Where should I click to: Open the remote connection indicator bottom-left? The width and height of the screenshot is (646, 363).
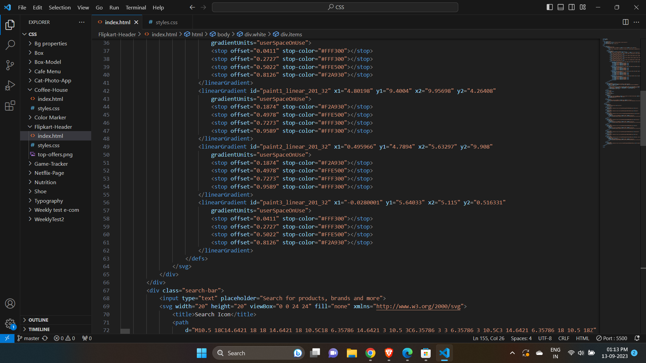click(7, 338)
